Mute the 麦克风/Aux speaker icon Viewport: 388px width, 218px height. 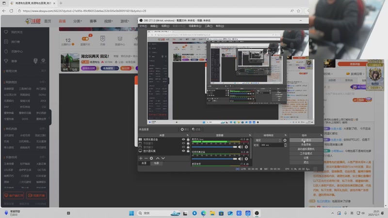click(x=240, y=147)
